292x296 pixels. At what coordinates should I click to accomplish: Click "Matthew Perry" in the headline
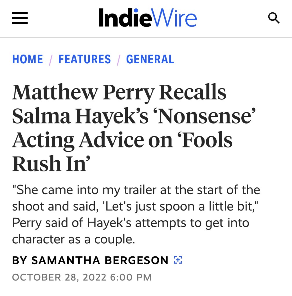[x=83, y=92]
